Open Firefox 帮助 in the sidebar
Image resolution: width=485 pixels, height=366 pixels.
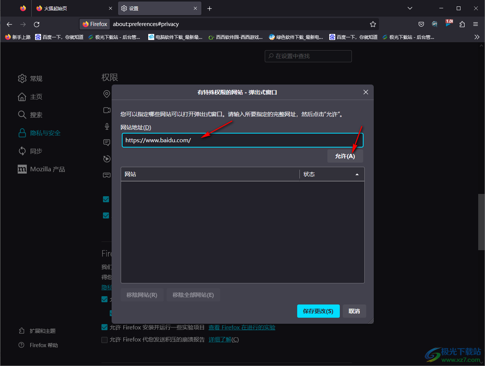tap(38, 345)
